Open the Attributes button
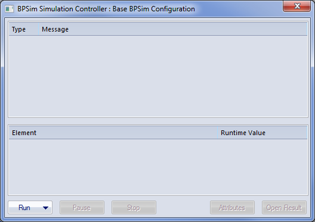The height and width of the screenshot is (222, 315). (x=232, y=208)
